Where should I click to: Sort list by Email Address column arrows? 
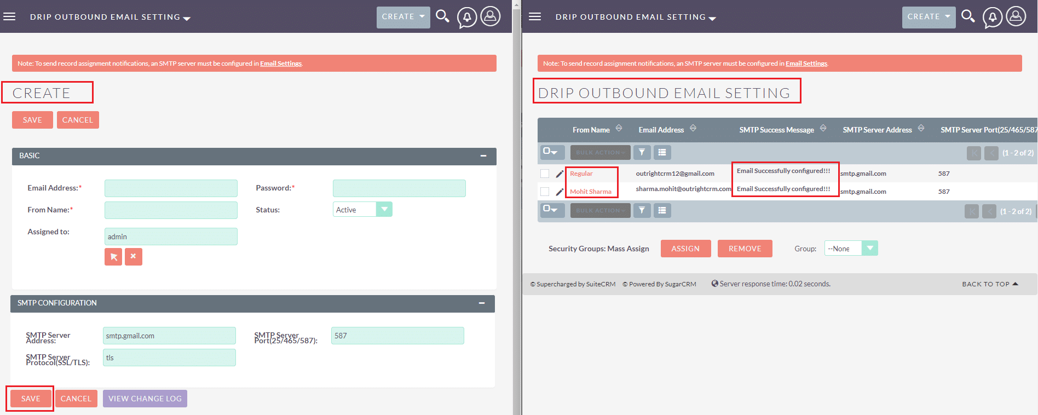click(693, 128)
